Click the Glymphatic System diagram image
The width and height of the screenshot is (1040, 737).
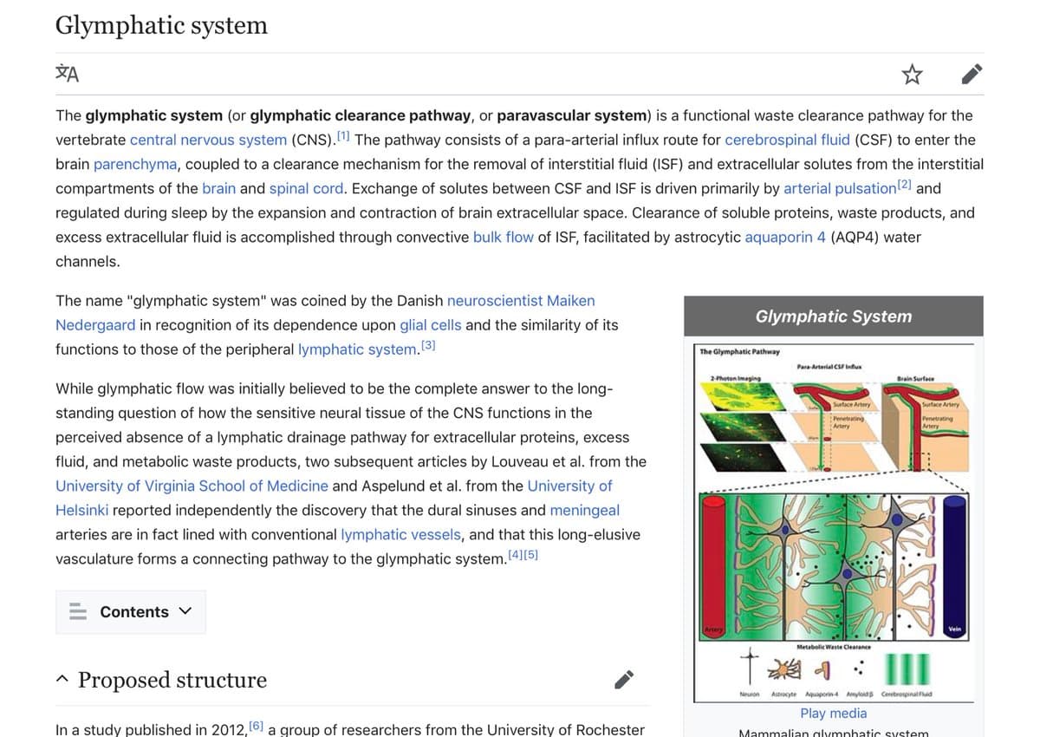pos(834,520)
